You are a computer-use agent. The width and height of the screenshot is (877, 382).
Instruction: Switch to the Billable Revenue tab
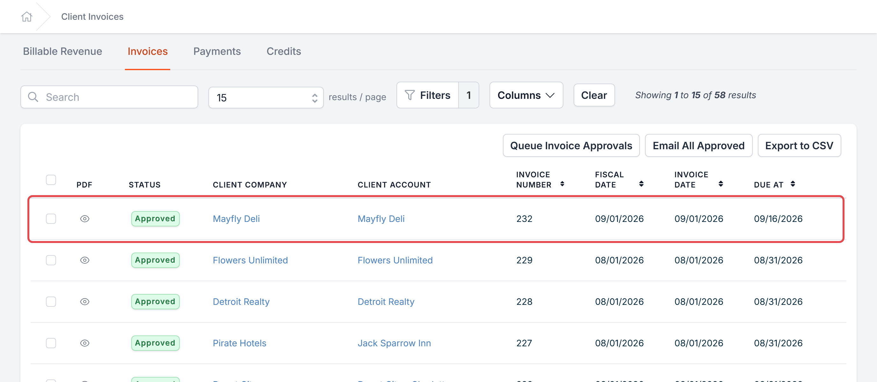pyautogui.click(x=63, y=51)
